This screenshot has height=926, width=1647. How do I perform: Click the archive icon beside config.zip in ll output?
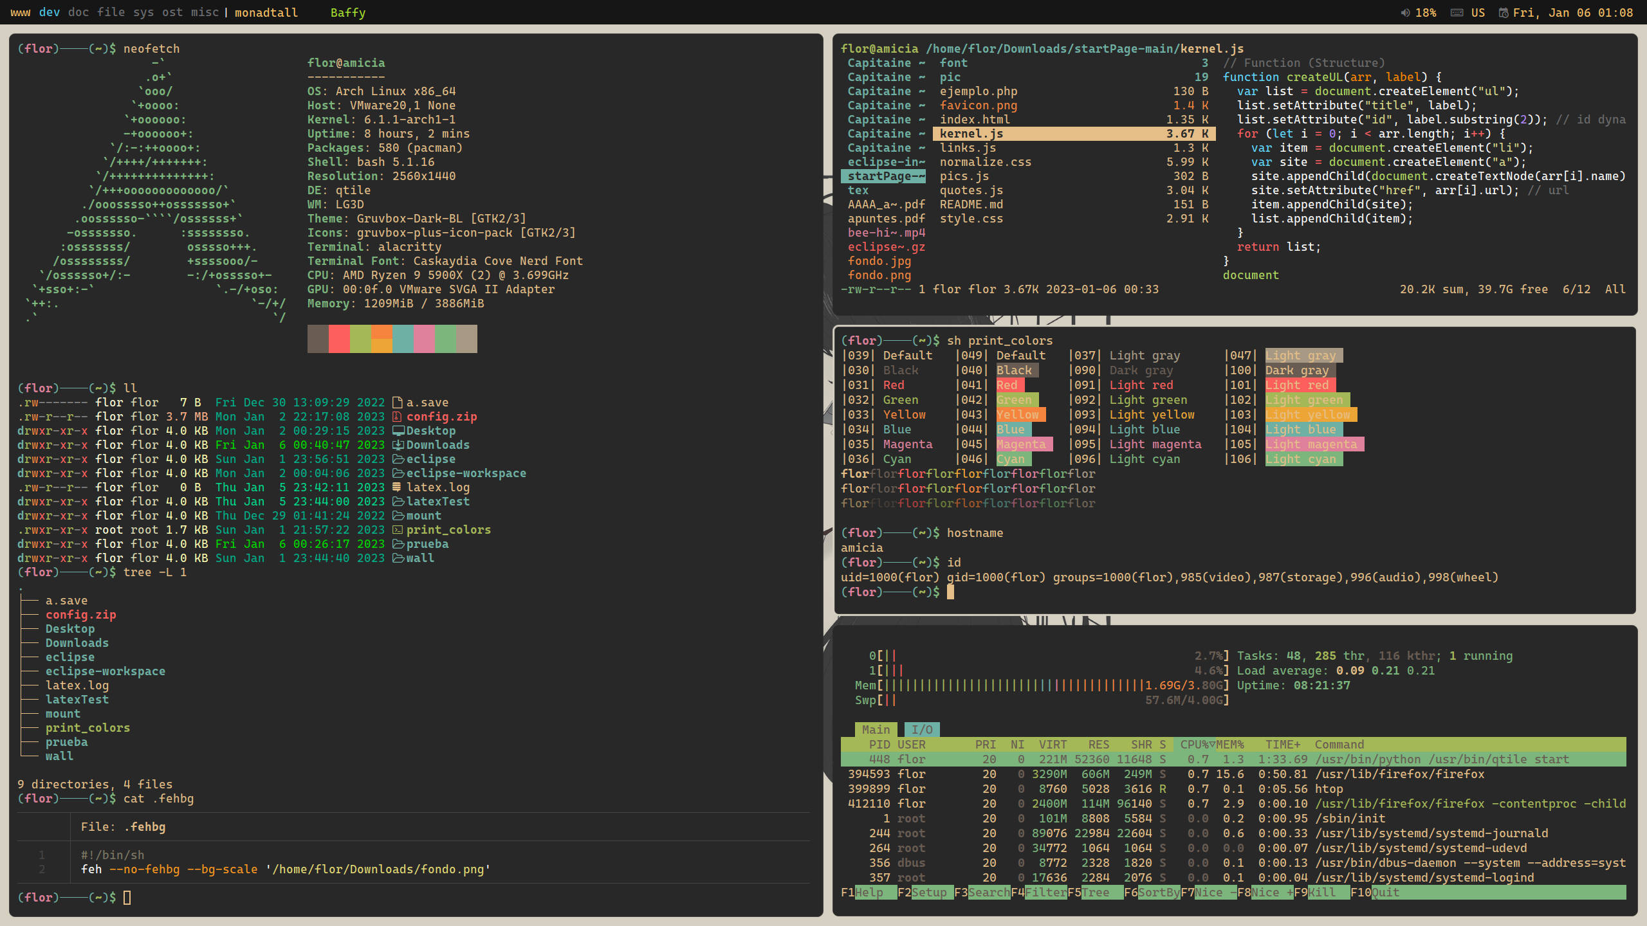pos(398,417)
